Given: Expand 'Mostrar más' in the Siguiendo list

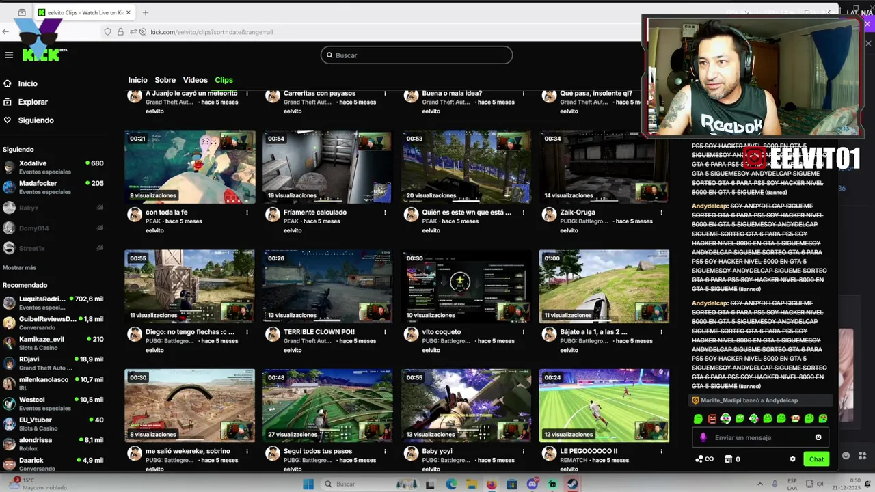Looking at the screenshot, I should (19, 267).
